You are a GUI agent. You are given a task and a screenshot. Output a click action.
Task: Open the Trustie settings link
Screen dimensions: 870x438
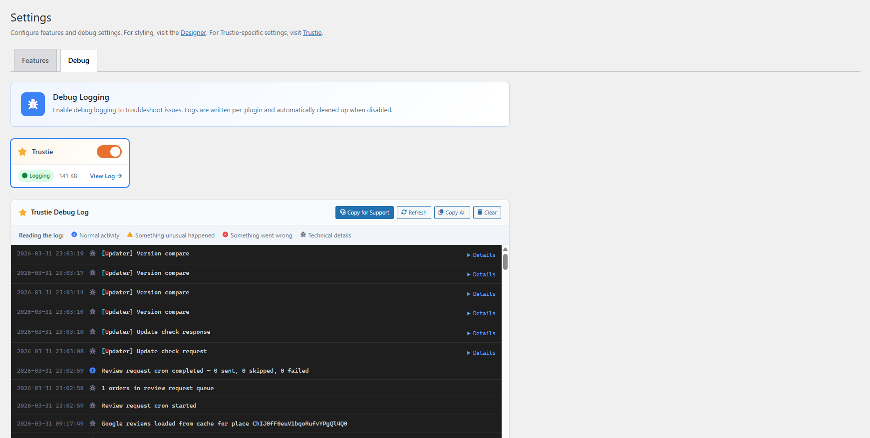point(312,33)
